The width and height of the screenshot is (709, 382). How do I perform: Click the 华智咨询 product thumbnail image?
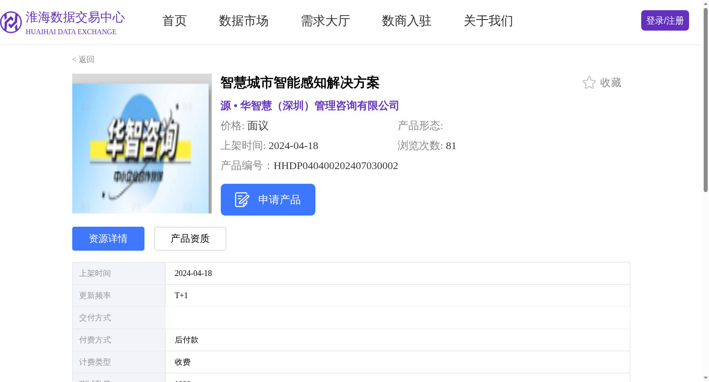[142, 143]
